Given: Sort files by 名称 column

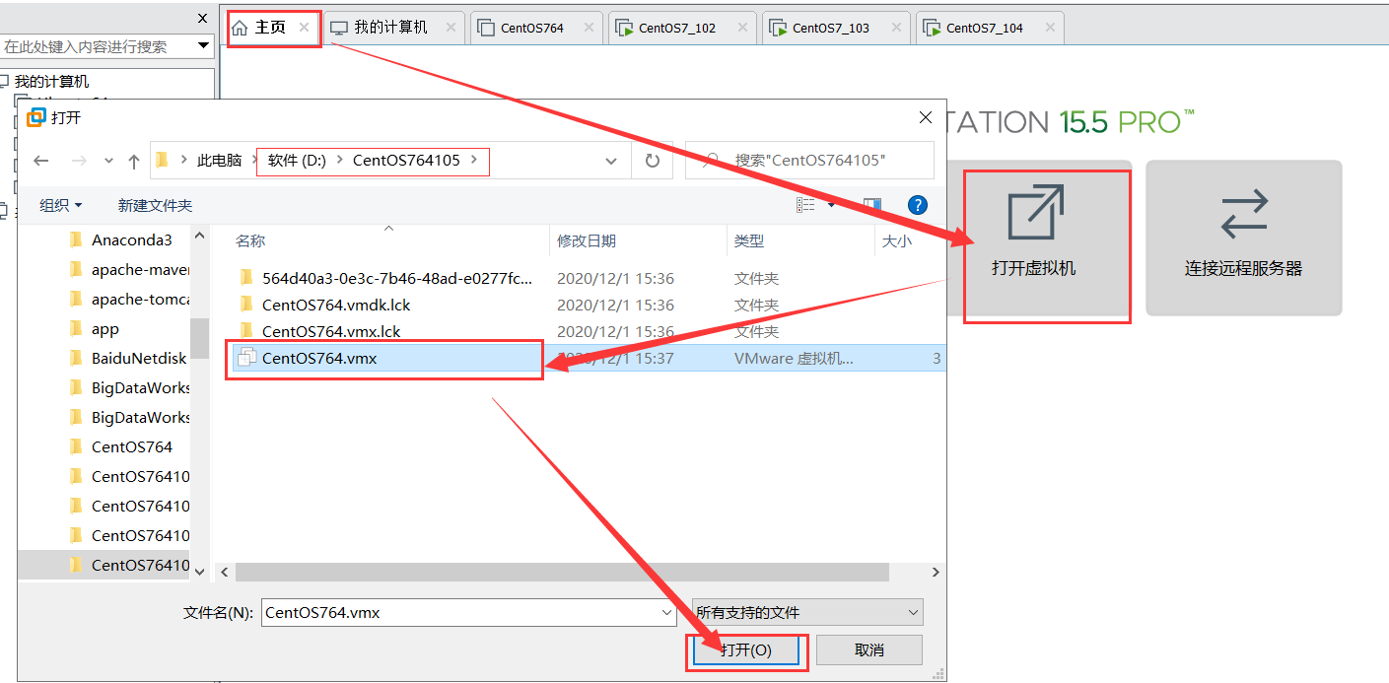Looking at the screenshot, I should pos(250,240).
